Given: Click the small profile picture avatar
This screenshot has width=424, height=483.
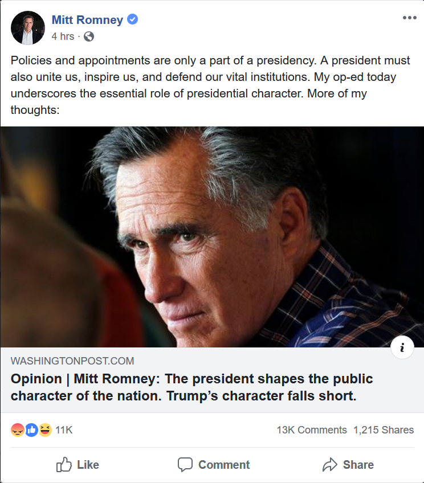Looking at the screenshot, I should click(28, 28).
